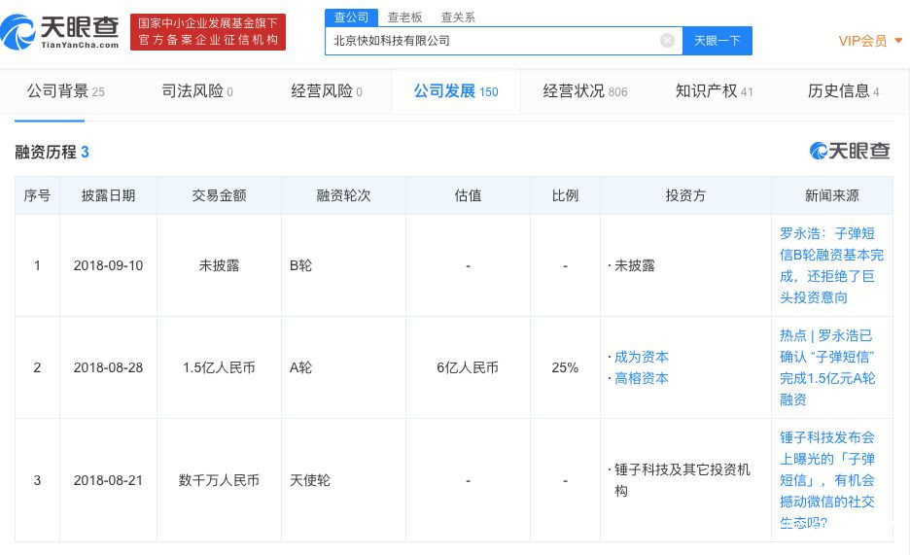The width and height of the screenshot is (910, 555).
Task: Click the 新闻来源 column header
Action: coord(831,195)
